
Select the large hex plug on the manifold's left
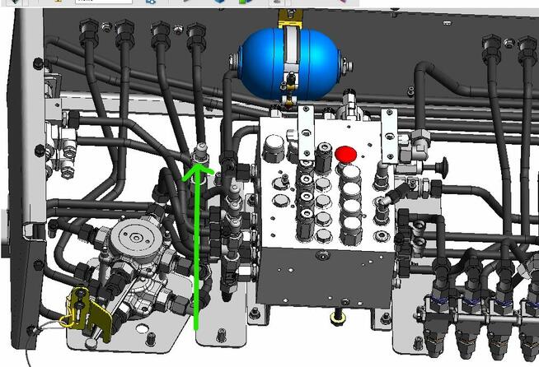[x=274, y=154]
